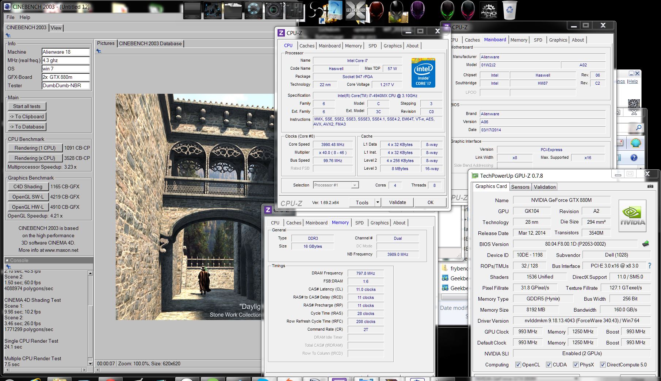Open the network globe dock icon

(x=213, y=10)
